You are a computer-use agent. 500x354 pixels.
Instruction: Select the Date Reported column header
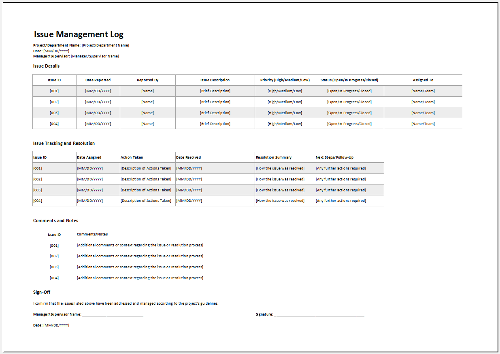click(98, 80)
